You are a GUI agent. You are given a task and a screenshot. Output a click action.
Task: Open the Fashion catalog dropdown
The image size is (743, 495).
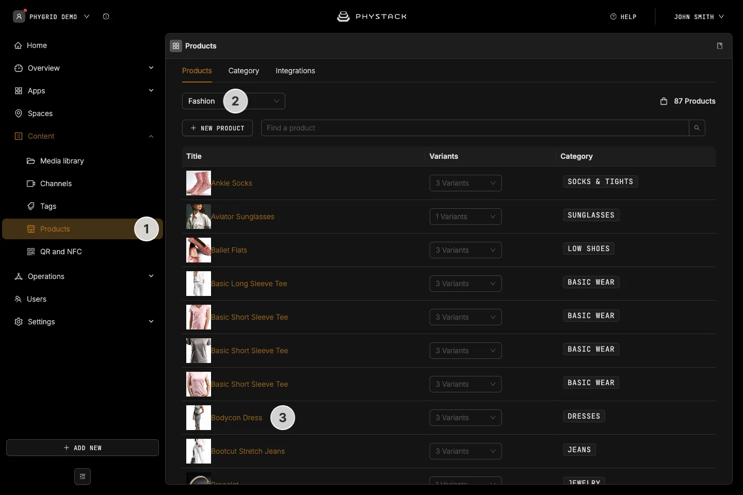click(234, 101)
